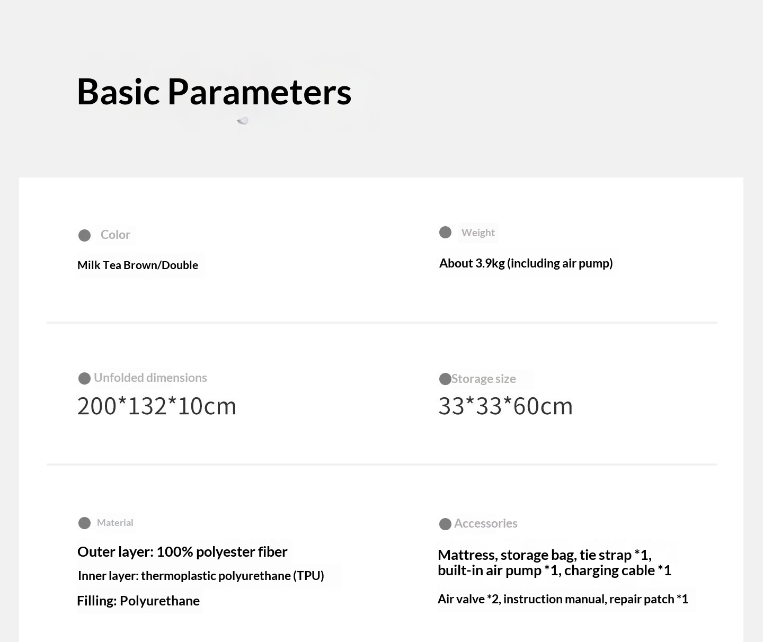Click the bullet next to Storage size
The height and width of the screenshot is (642, 763).
445,379
